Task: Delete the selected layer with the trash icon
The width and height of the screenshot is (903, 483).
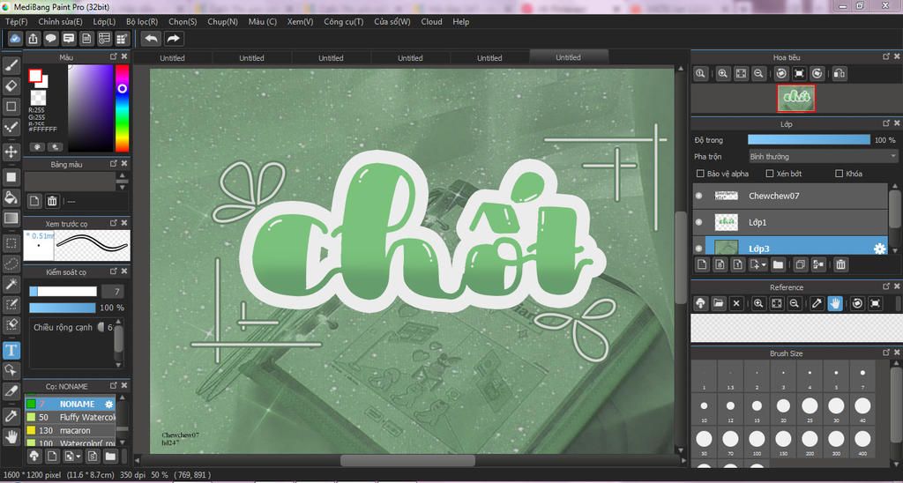Action: 840,264
